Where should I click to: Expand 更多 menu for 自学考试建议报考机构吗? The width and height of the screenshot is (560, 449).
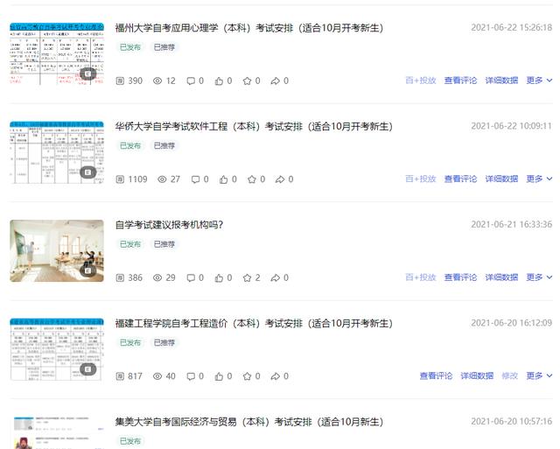click(539, 277)
